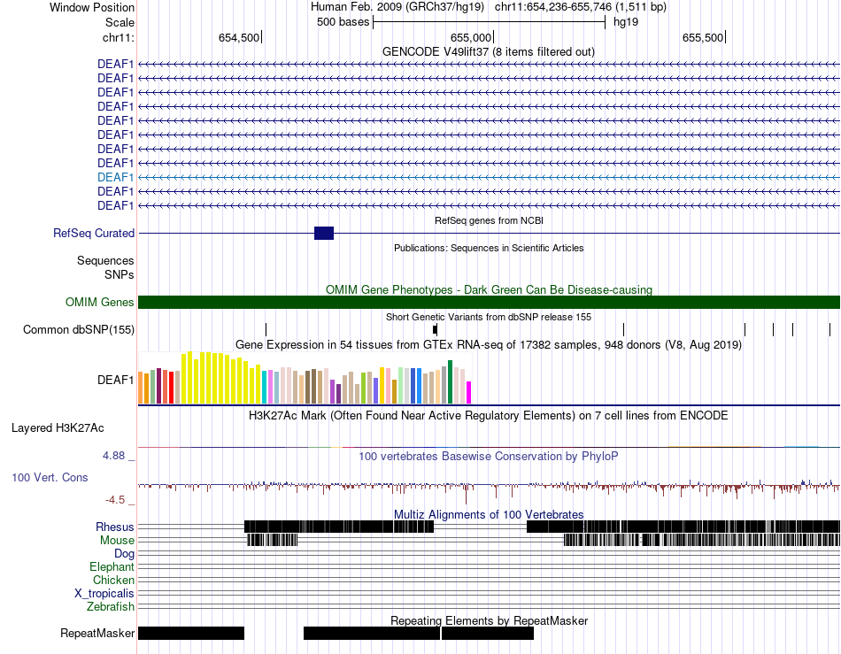Click the Sequences track label
The image size is (841, 654).
point(105,260)
